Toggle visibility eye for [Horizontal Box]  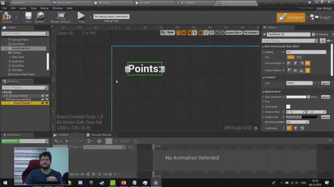click(47, 99)
